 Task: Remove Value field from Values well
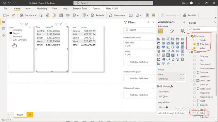coord(184,75)
